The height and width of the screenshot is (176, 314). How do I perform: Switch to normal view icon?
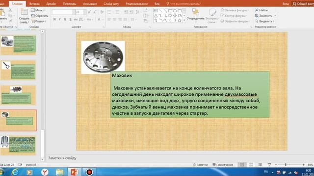click(242, 165)
